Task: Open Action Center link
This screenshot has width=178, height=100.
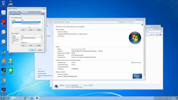Action: click(41, 71)
